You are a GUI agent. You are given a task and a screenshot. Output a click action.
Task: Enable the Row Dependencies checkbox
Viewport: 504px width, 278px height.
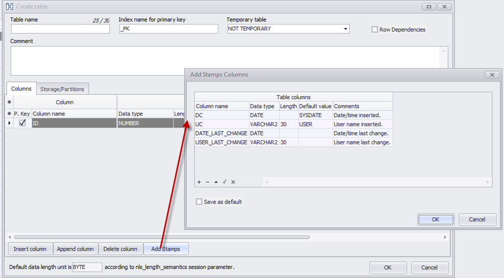[374, 30]
